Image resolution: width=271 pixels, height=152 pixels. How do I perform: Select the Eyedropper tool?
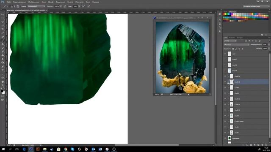click(x=3, y=33)
